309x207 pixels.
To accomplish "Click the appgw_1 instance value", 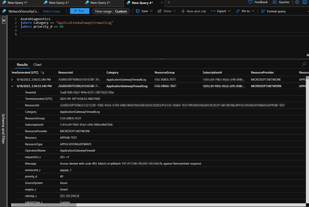I will pos(66,170).
